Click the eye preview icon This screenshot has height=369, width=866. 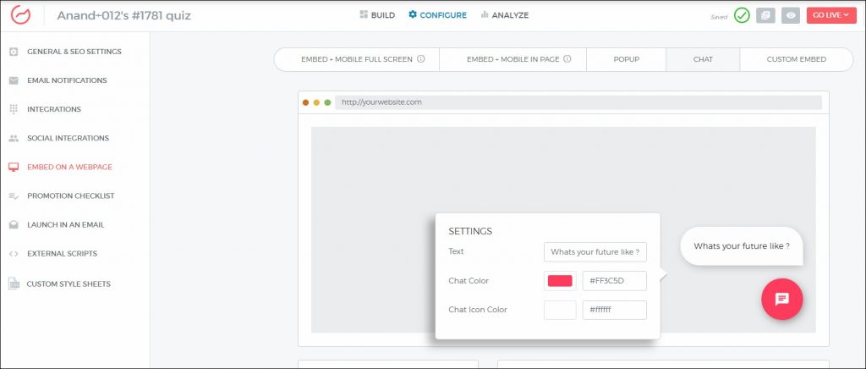(x=791, y=15)
